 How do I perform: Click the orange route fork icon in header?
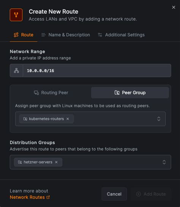[16, 15]
